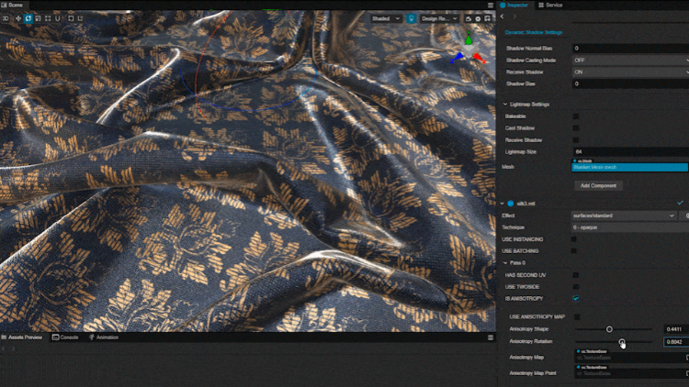Click the go-back arrow in Assets Preview
Screen dimensions: 689x387
pyautogui.click(x=4, y=348)
